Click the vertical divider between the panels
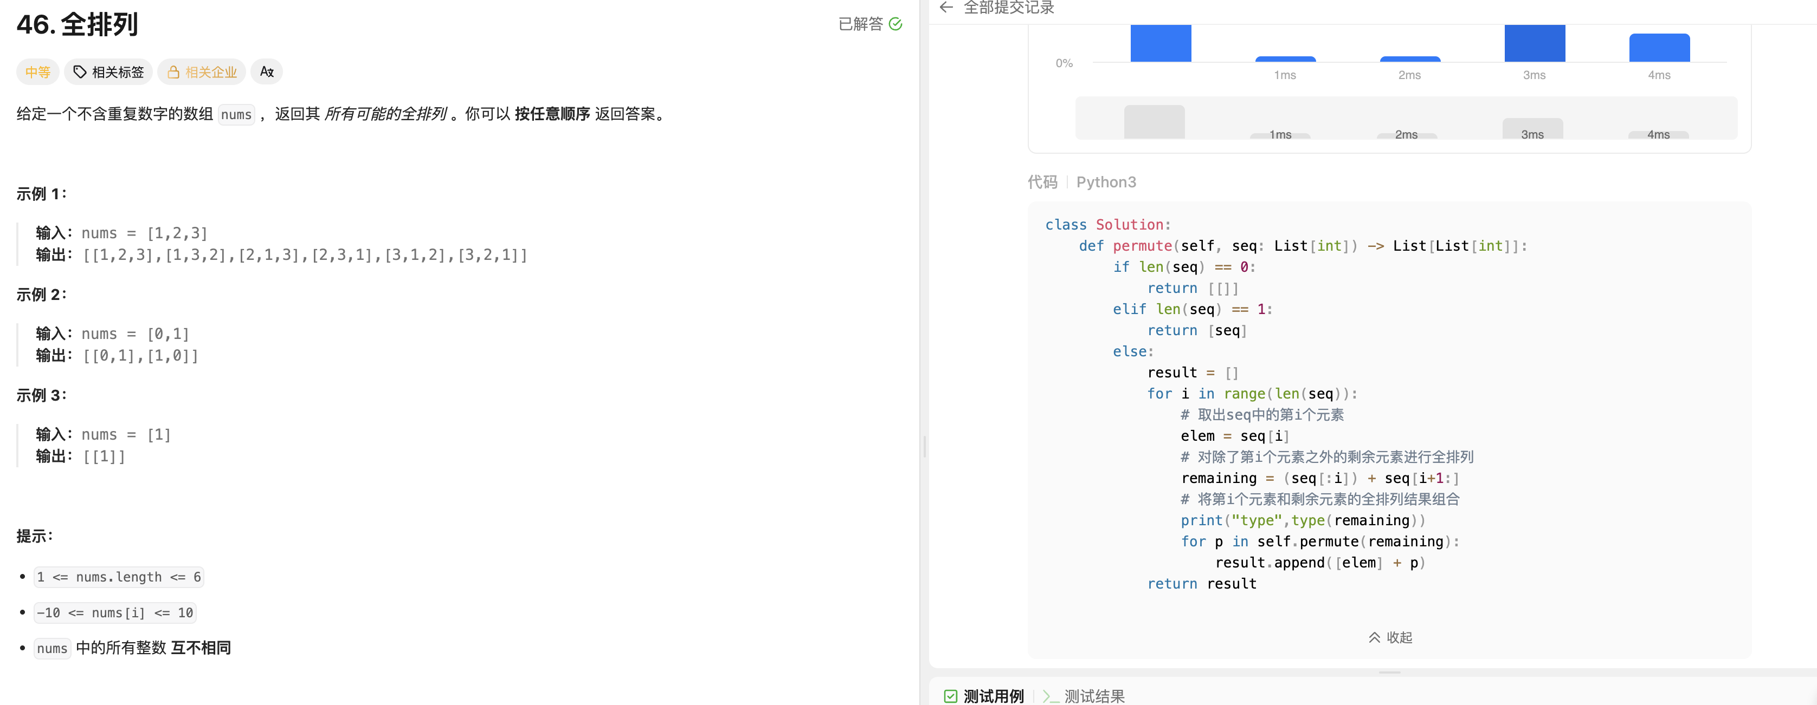Viewport: 1817px width, 705px height. (924, 447)
